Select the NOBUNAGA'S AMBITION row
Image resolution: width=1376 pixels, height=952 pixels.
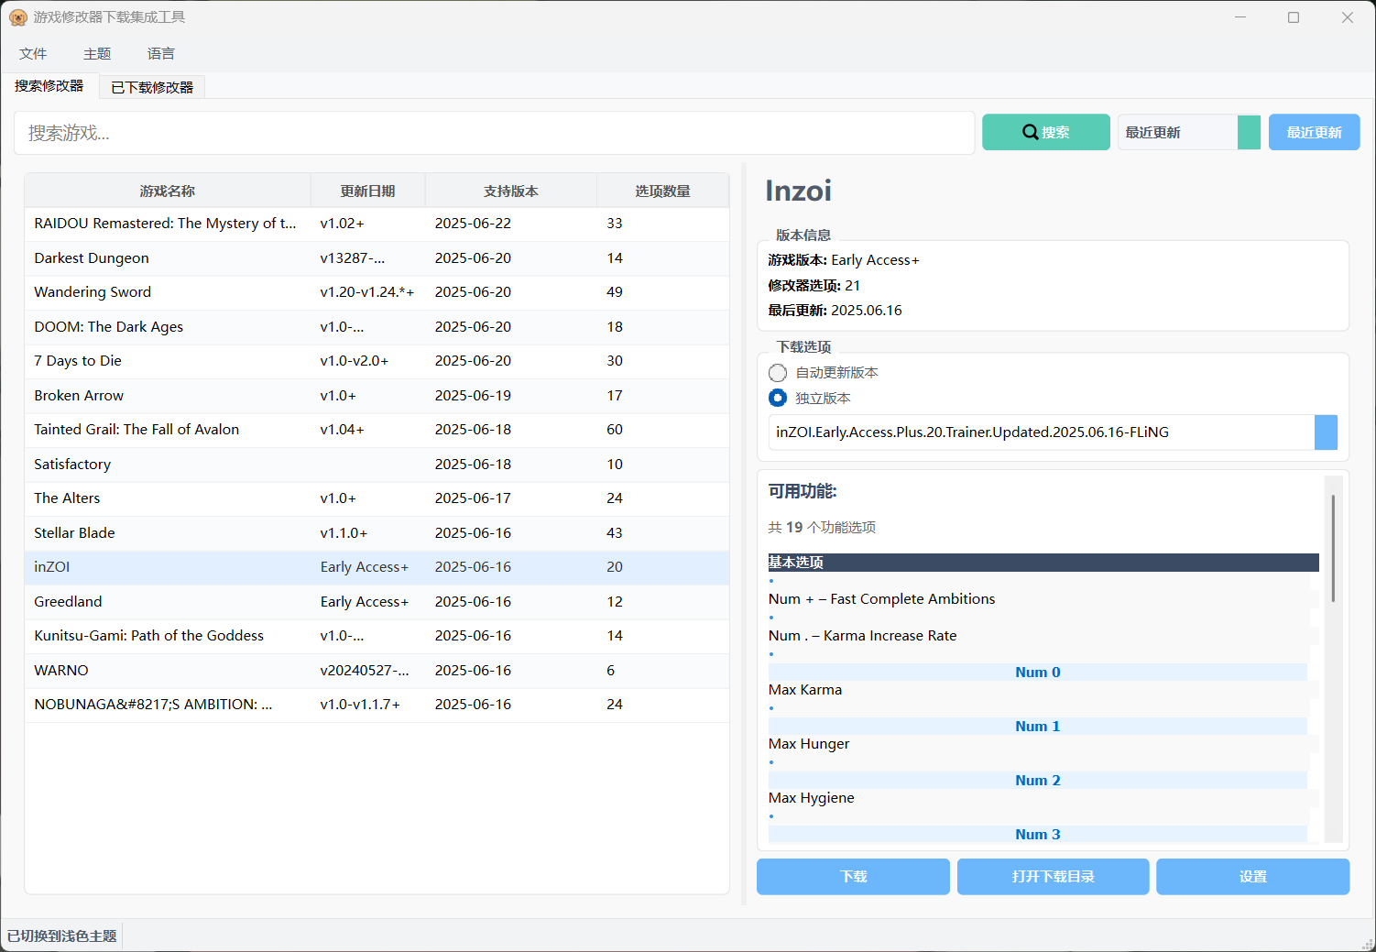tap(377, 705)
